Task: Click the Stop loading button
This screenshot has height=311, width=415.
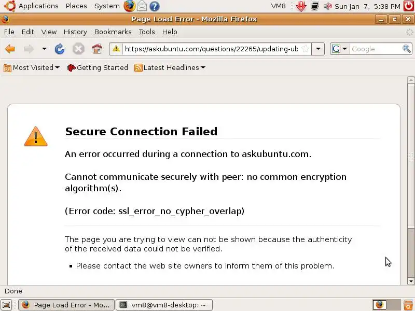Action: [78, 49]
